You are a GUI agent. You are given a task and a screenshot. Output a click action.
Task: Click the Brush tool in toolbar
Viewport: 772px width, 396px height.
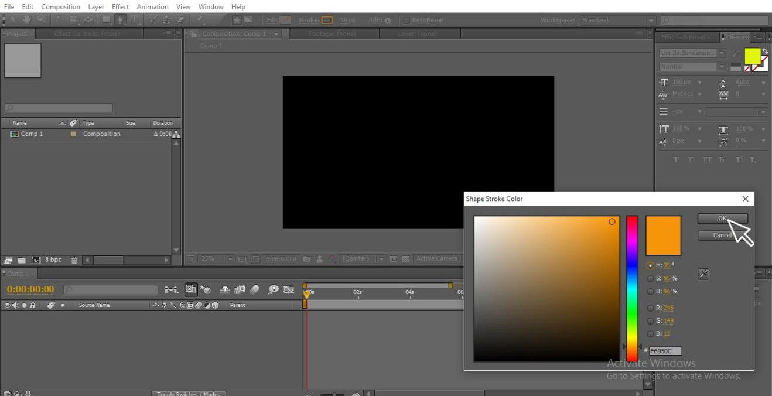[153, 20]
